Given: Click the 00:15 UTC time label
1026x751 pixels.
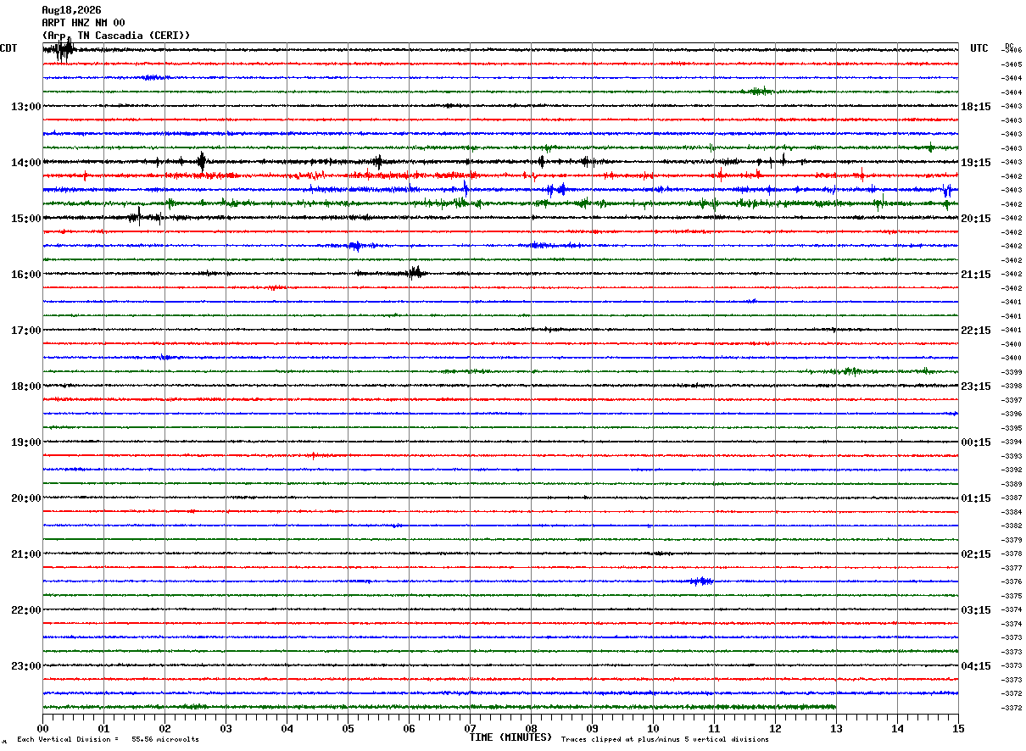Looking at the screenshot, I should (976, 442).
